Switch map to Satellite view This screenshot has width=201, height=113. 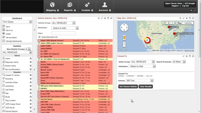(188, 23)
